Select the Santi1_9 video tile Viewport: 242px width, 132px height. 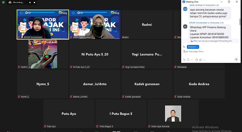pyautogui.click(x=43, y=54)
